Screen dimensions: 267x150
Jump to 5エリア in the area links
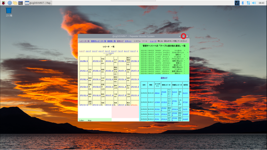click(108, 51)
